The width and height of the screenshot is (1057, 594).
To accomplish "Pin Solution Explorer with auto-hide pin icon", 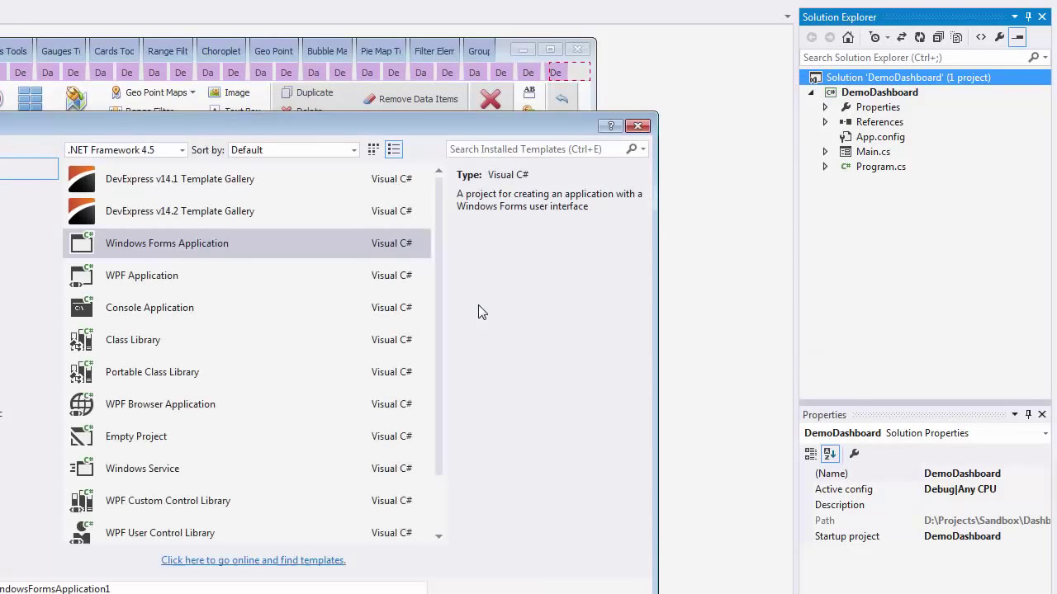I will click(x=1028, y=16).
